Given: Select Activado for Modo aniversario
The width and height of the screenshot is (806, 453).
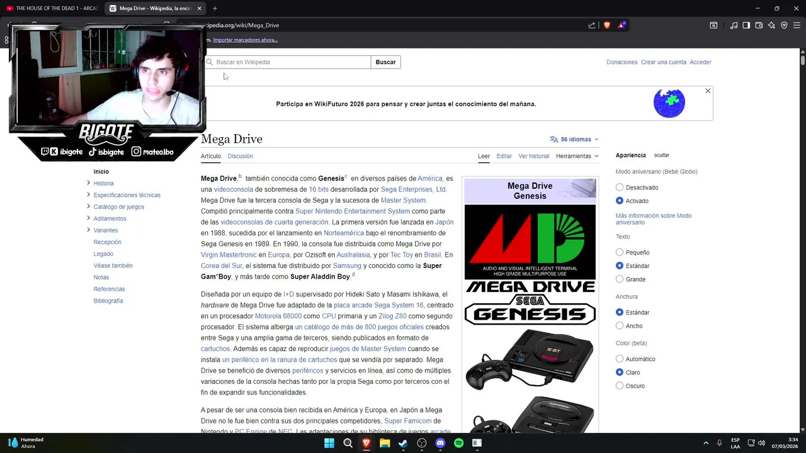Looking at the screenshot, I should coord(620,201).
